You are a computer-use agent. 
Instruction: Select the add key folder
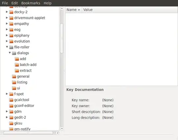(23, 59)
